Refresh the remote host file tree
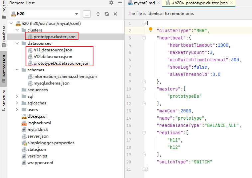 107,14
